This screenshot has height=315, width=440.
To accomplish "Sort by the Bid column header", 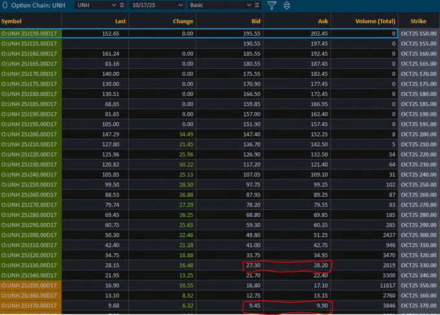I will point(256,21).
